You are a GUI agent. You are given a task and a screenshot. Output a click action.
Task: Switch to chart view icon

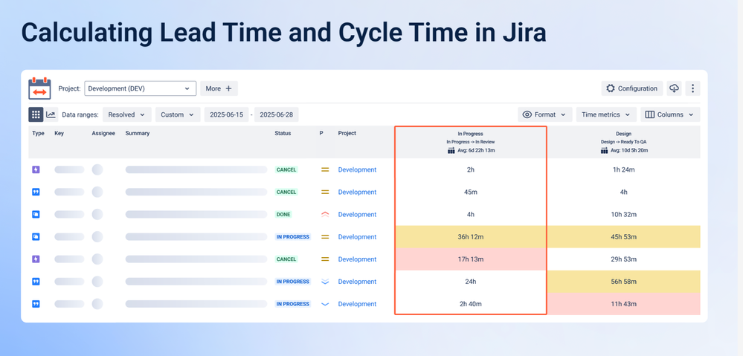click(x=51, y=114)
